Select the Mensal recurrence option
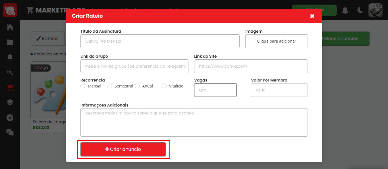 [x=83, y=86]
